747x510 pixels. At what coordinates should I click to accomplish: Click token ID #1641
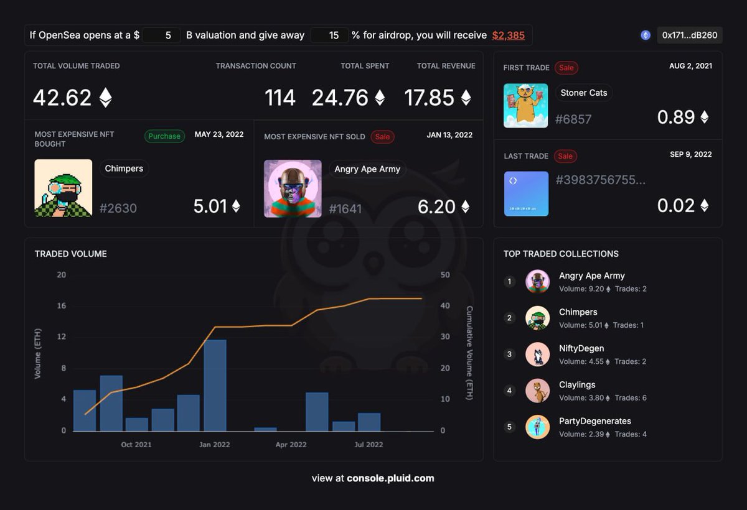[345, 209]
